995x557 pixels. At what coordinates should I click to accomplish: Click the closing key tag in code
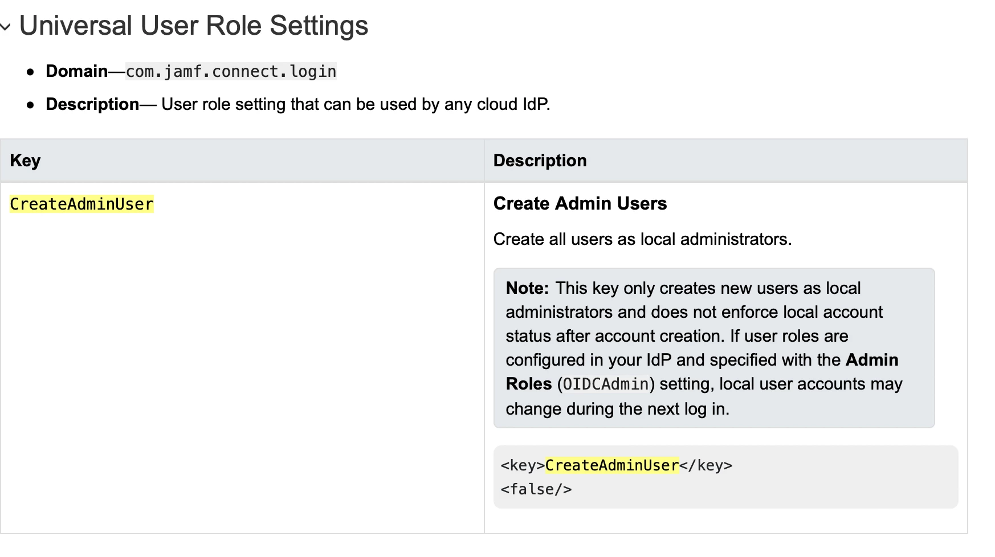(x=706, y=465)
